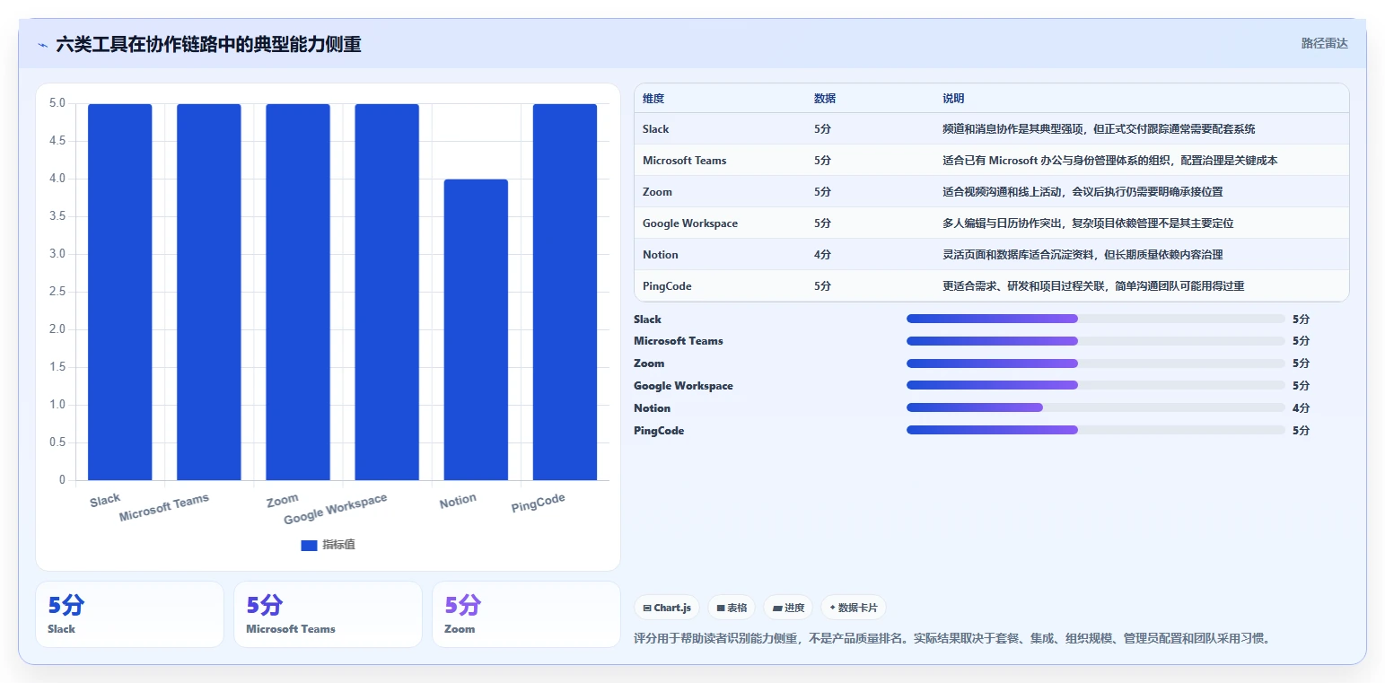The image size is (1385, 683).
Task: Click the PingCode progress bar
Action: coord(1096,430)
